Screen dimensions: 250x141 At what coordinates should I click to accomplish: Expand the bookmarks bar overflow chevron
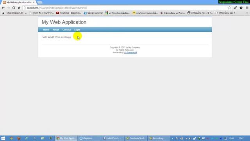247,13
